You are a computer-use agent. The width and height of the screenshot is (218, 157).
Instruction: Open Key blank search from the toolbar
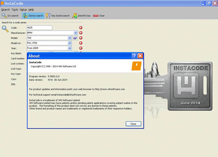[57, 16]
